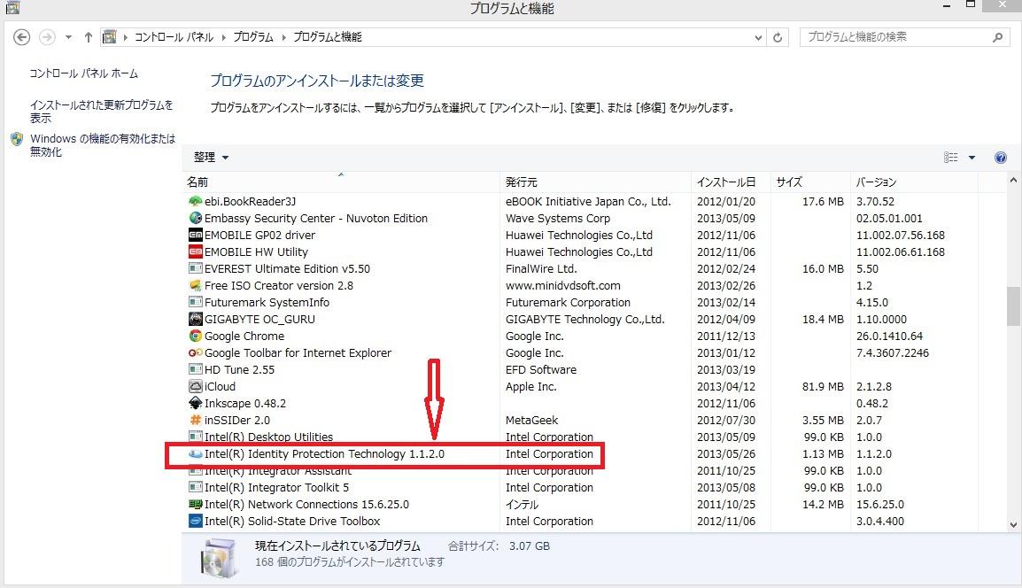The image size is (1022, 588).
Task: Sort by インストール日 column header
Action: (x=731, y=182)
